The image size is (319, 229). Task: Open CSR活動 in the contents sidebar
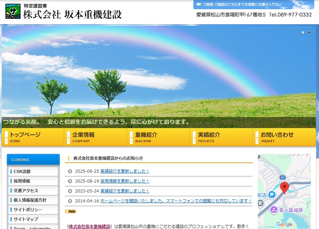point(33,171)
